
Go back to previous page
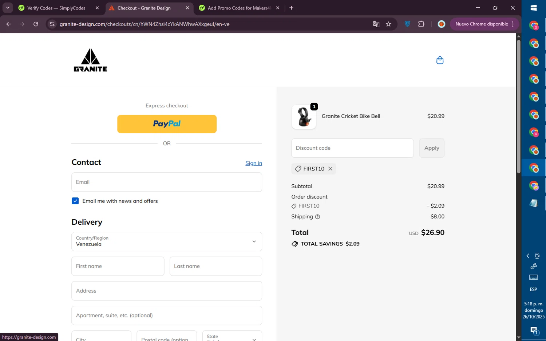9,24
